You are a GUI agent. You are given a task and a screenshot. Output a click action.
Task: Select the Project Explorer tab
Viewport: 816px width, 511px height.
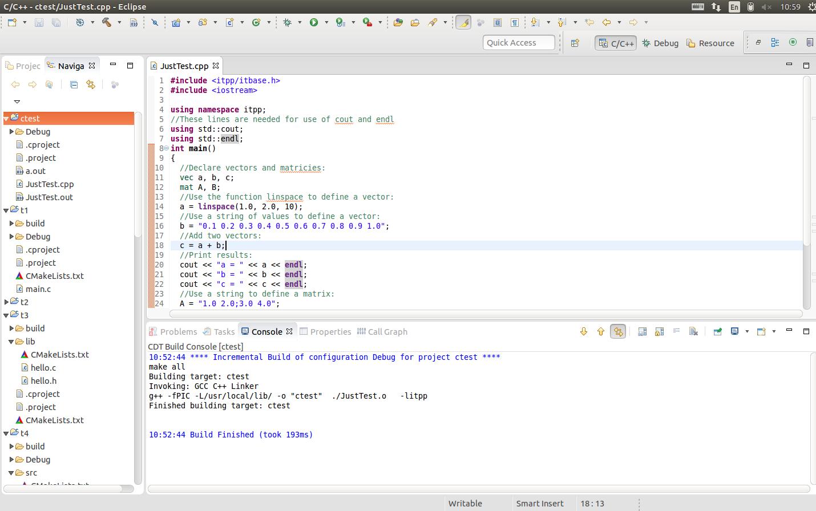pos(23,66)
